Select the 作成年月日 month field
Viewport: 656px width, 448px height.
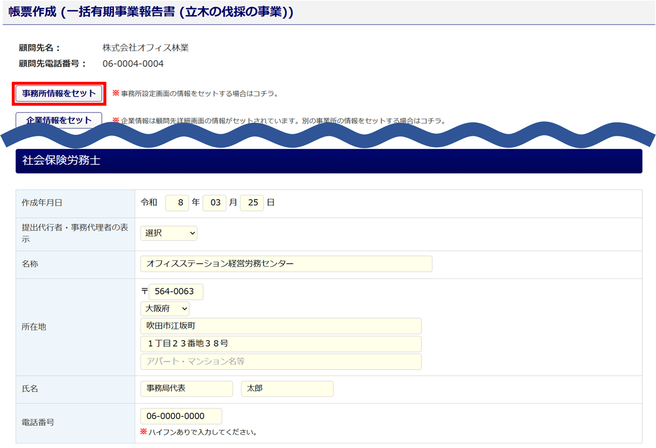pyautogui.click(x=214, y=203)
